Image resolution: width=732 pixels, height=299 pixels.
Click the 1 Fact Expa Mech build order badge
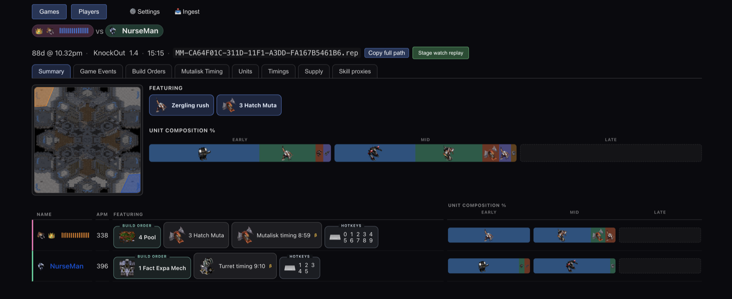coord(152,268)
